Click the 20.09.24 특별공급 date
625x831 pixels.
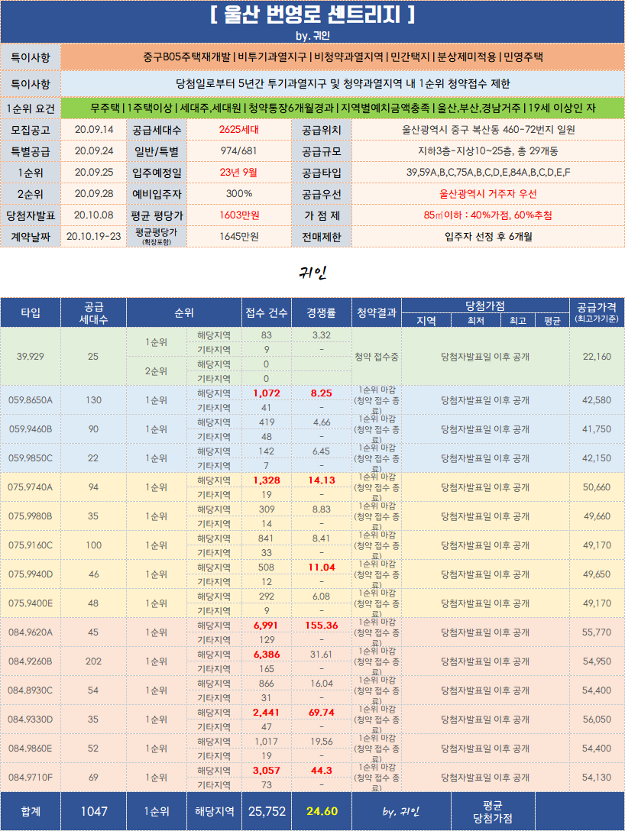click(x=94, y=151)
